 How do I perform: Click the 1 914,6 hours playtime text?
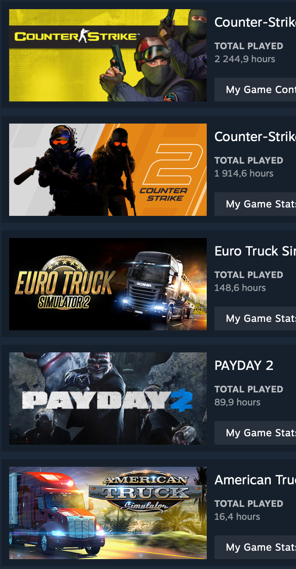pos(244,174)
